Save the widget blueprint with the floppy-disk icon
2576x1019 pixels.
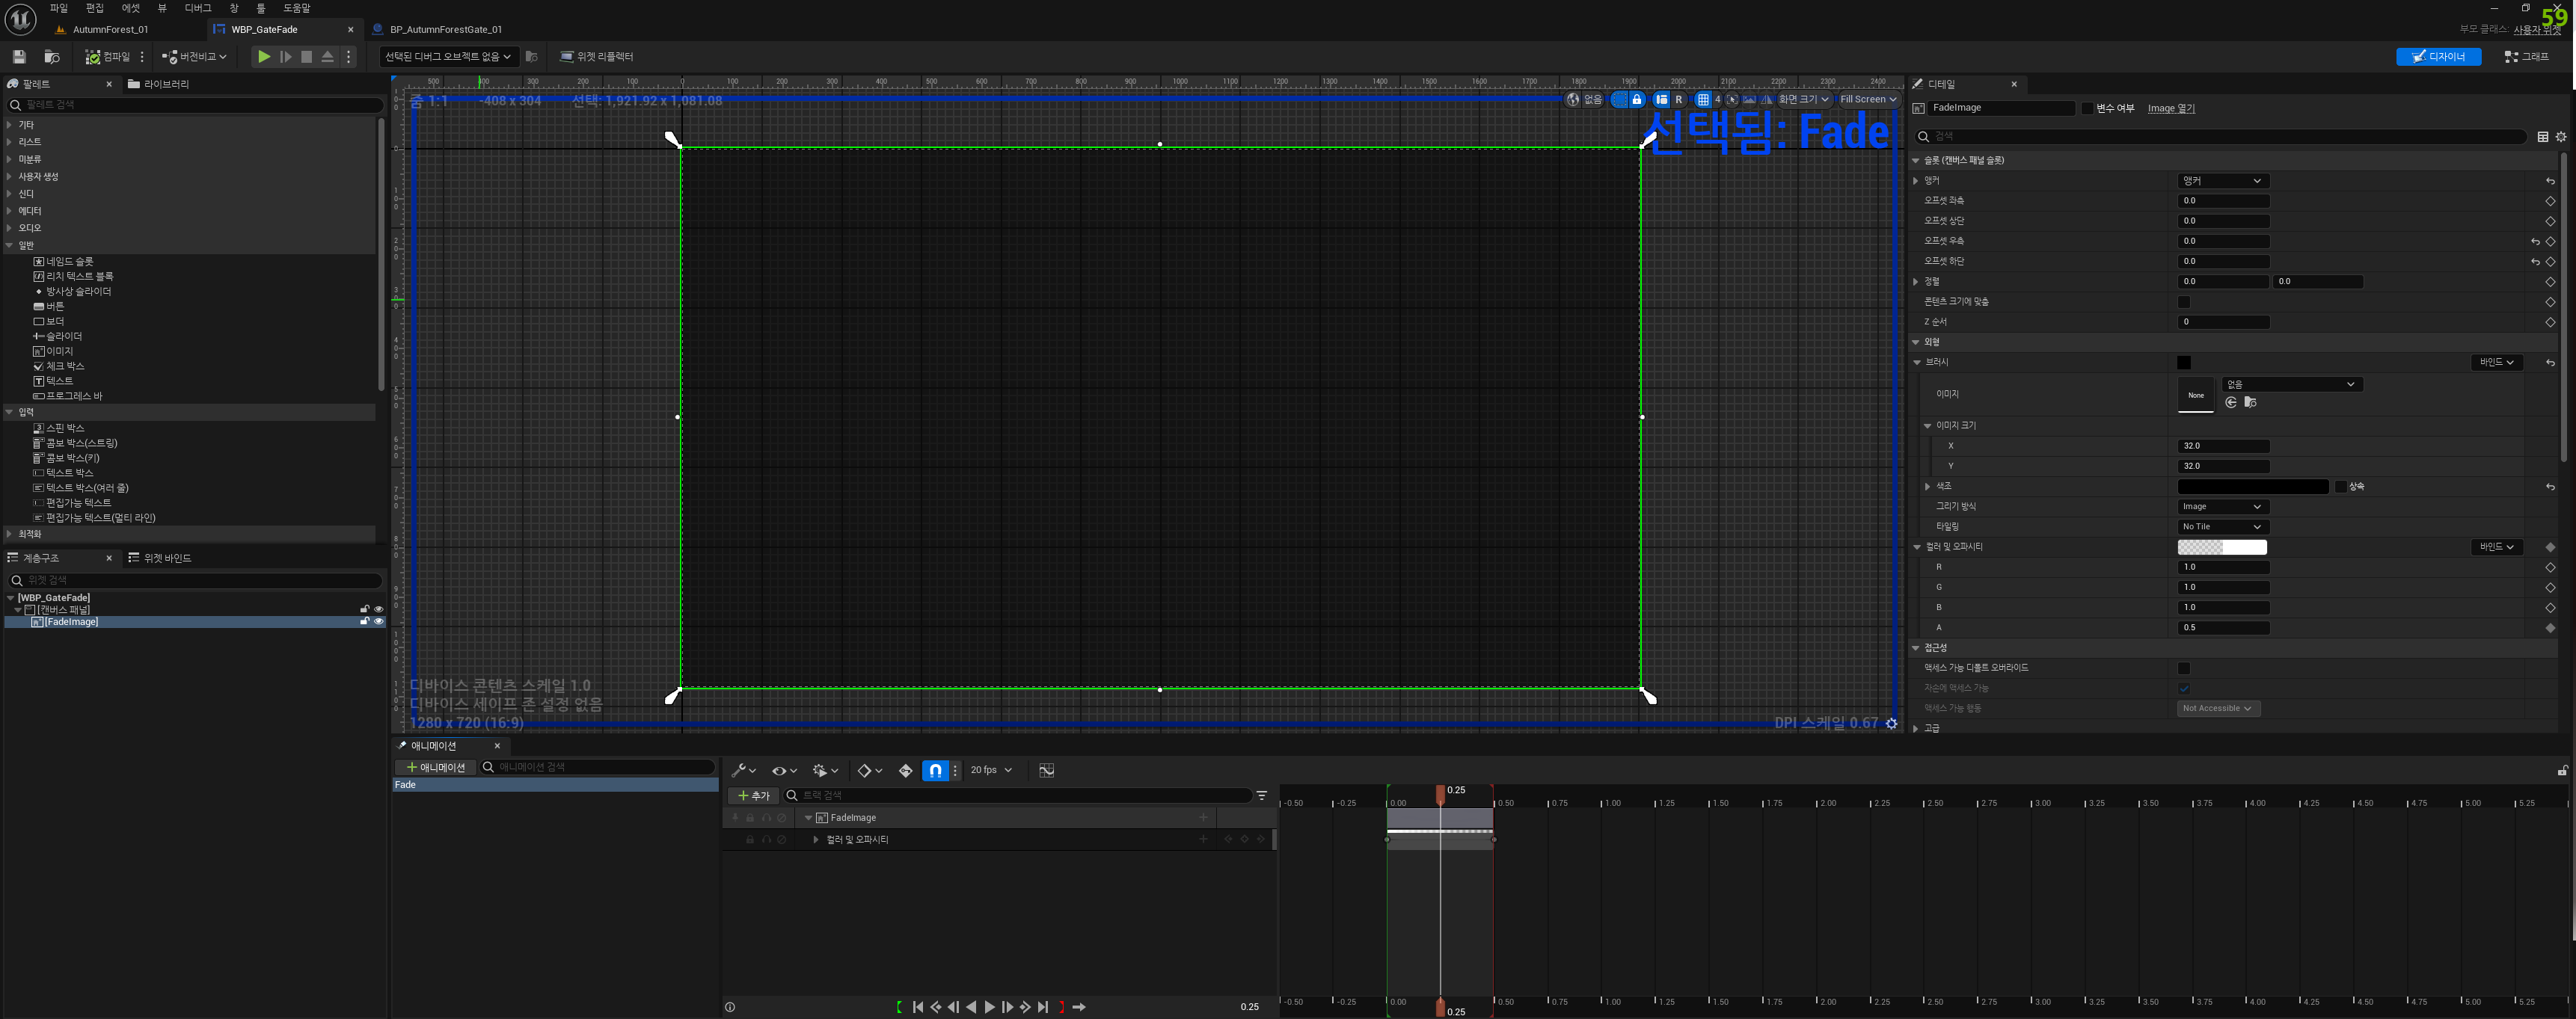coord(19,57)
